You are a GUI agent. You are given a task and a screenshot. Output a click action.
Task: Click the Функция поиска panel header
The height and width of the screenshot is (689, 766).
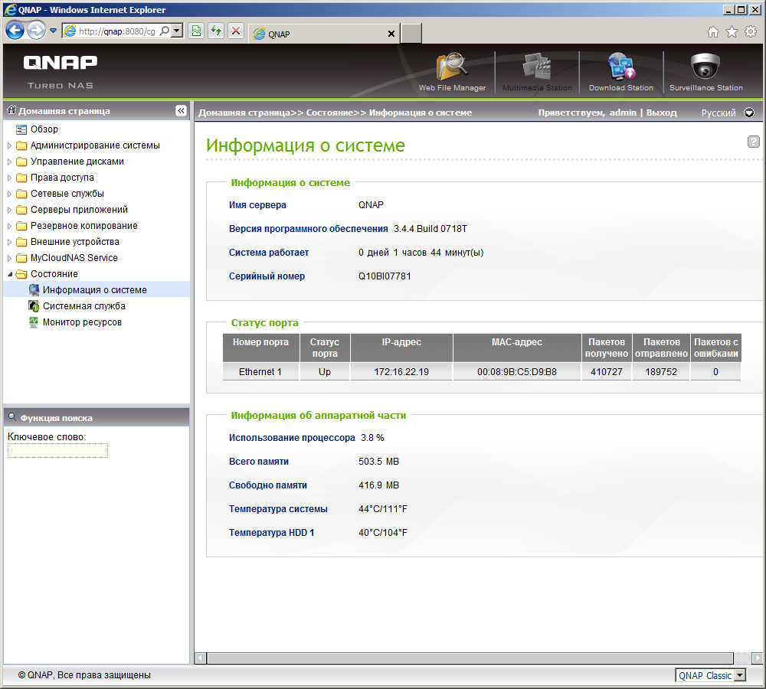97,417
